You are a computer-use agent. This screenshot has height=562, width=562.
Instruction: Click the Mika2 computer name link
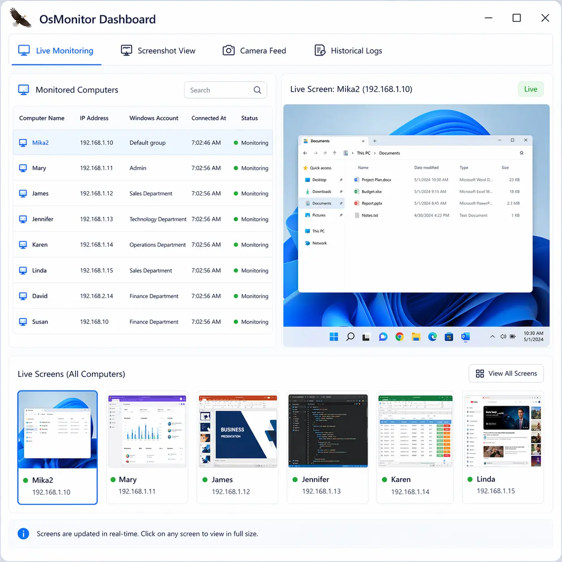[x=40, y=143]
